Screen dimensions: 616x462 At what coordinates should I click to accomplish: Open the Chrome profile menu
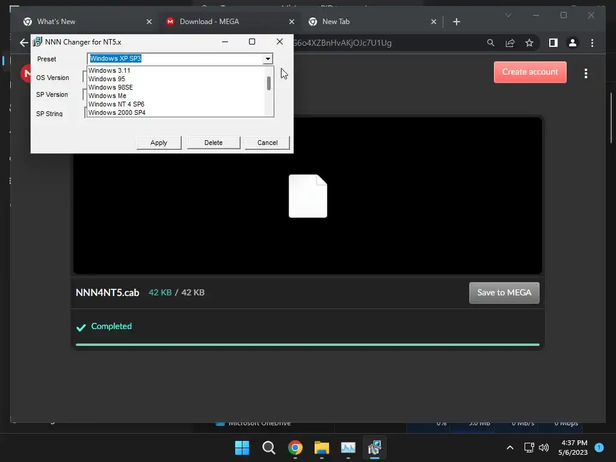click(x=573, y=43)
